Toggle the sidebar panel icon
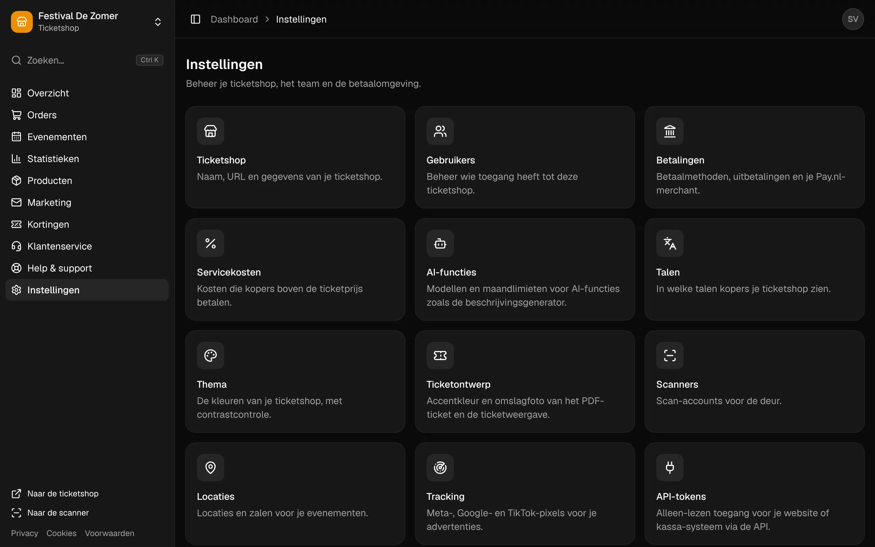This screenshot has width=875, height=547. coord(195,19)
